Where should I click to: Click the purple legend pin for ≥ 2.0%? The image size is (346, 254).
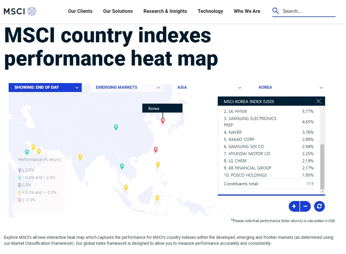(x=20, y=170)
